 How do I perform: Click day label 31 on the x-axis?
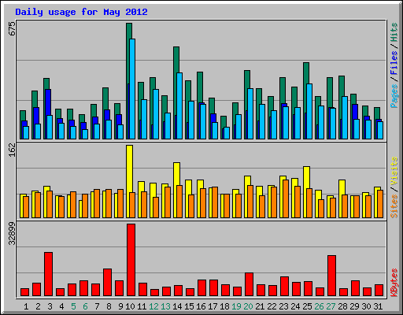(x=378, y=306)
